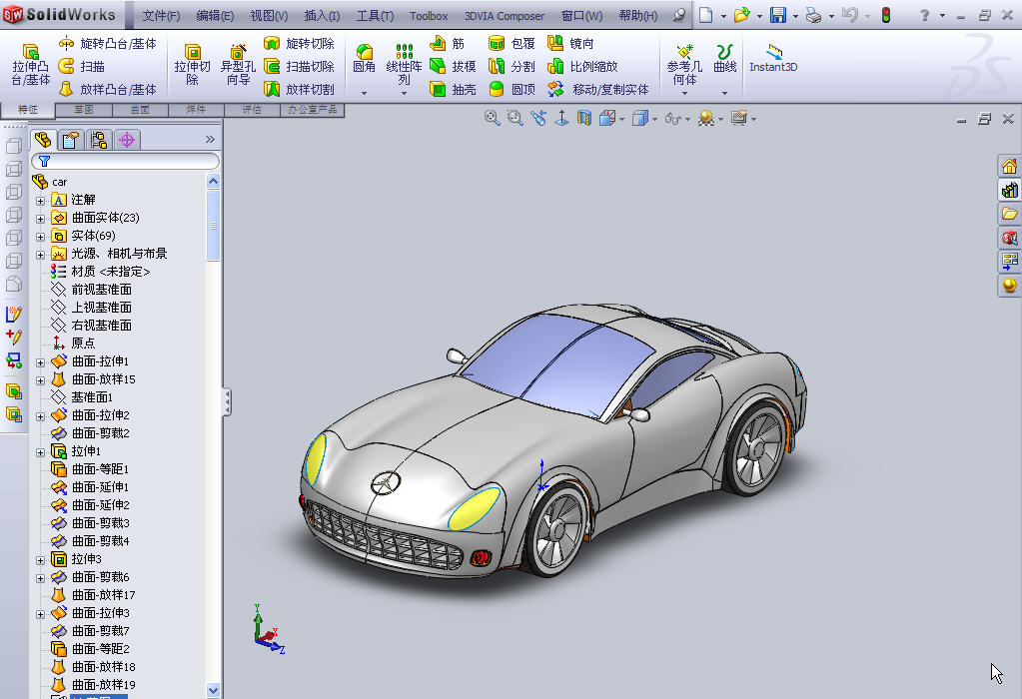This screenshot has width=1022, height=699.
Task: Switch to the 曲面 (Surfaces) tab
Action: pyautogui.click(x=140, y=110)
